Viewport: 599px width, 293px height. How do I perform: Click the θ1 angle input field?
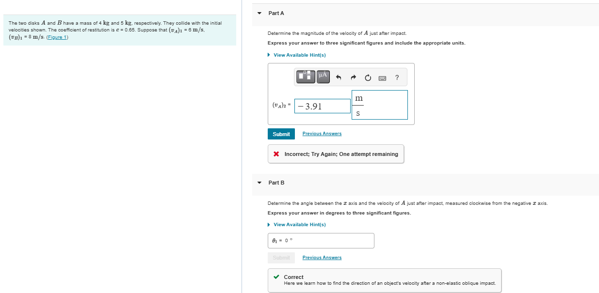pyautogui.click(x=321, y=240)
